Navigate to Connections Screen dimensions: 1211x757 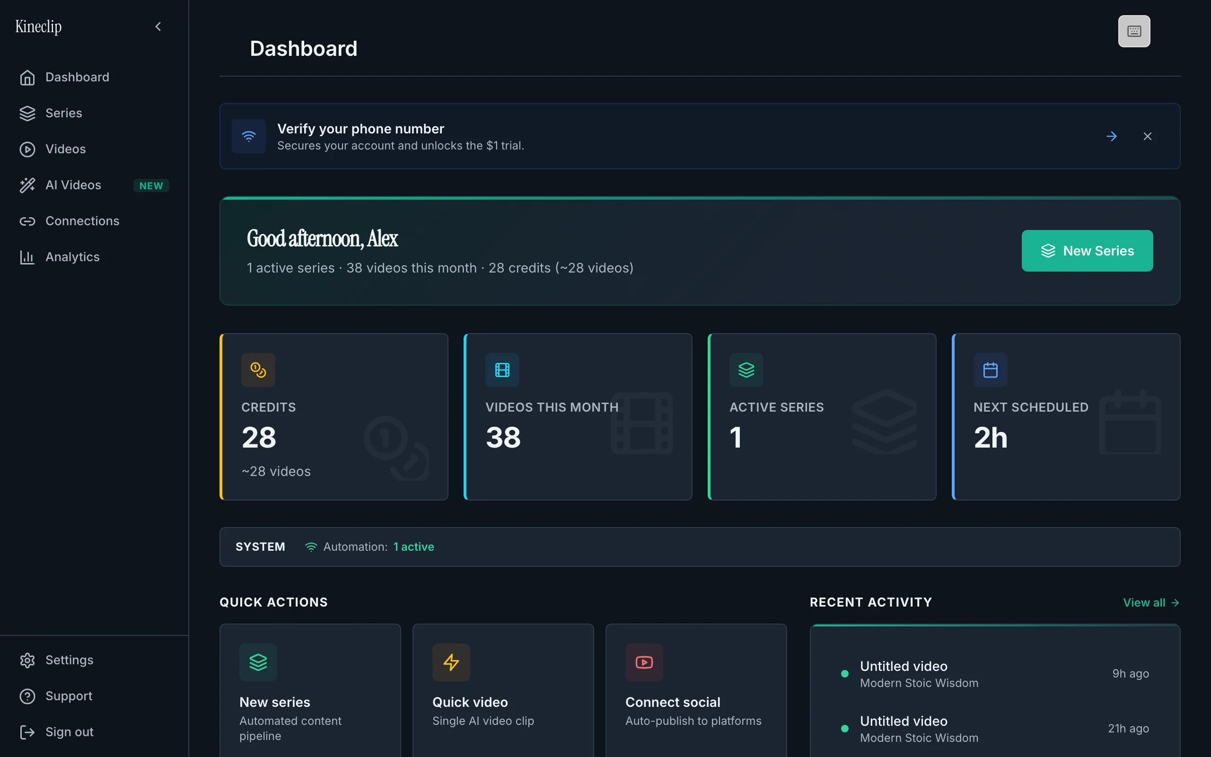[94, 221]
